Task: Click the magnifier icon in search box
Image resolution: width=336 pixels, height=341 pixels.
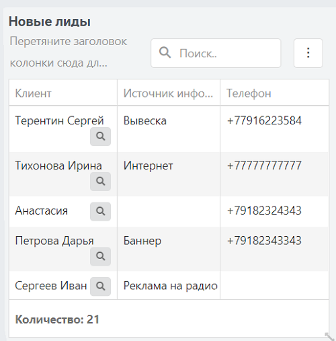Action: 165,52
